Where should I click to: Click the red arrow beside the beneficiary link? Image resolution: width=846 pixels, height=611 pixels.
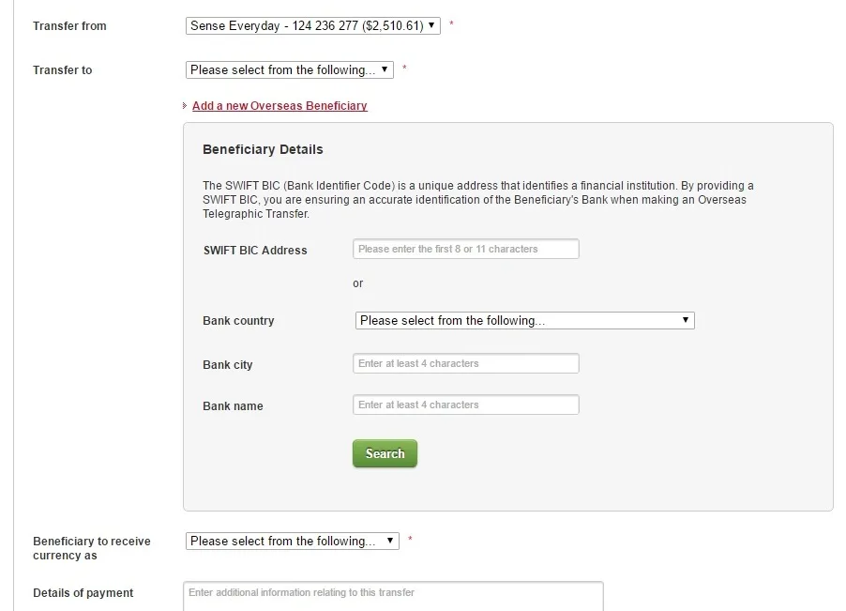click(x=185, y=106)
